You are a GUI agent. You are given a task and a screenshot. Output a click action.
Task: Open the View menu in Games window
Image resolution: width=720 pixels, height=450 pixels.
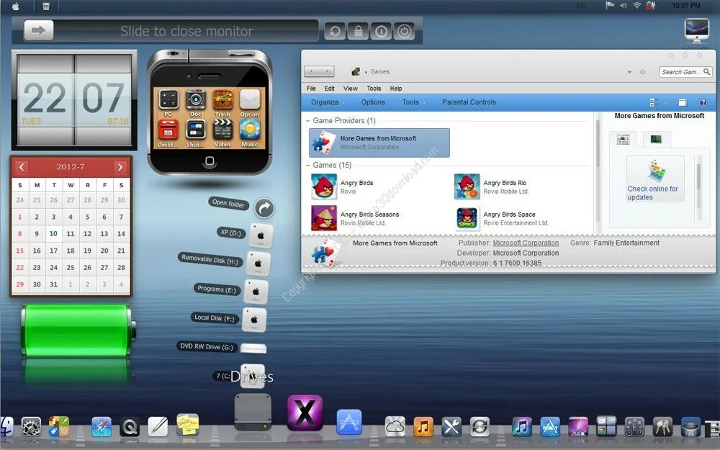(350, 89)
